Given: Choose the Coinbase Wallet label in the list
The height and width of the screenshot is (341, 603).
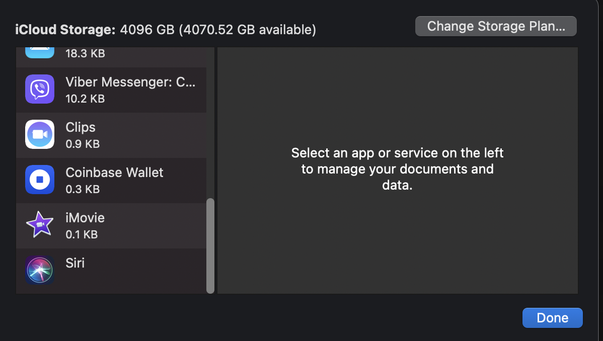Looking at the screenshot, I should click(x=114, y=173).
